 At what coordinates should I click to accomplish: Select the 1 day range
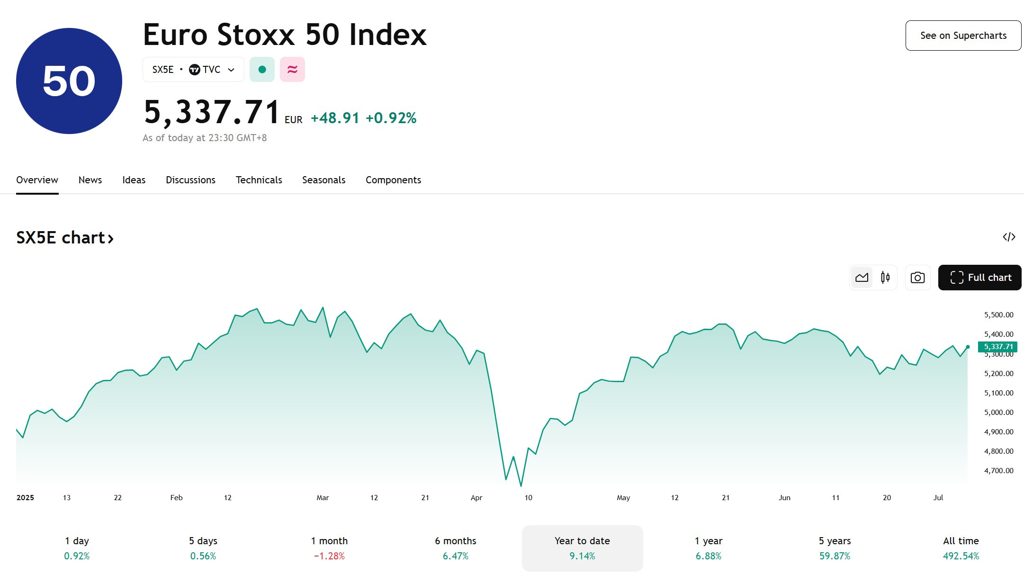click(x=77, y=548)
